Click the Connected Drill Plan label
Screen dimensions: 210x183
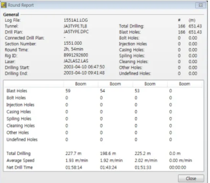tap(24, 38)
